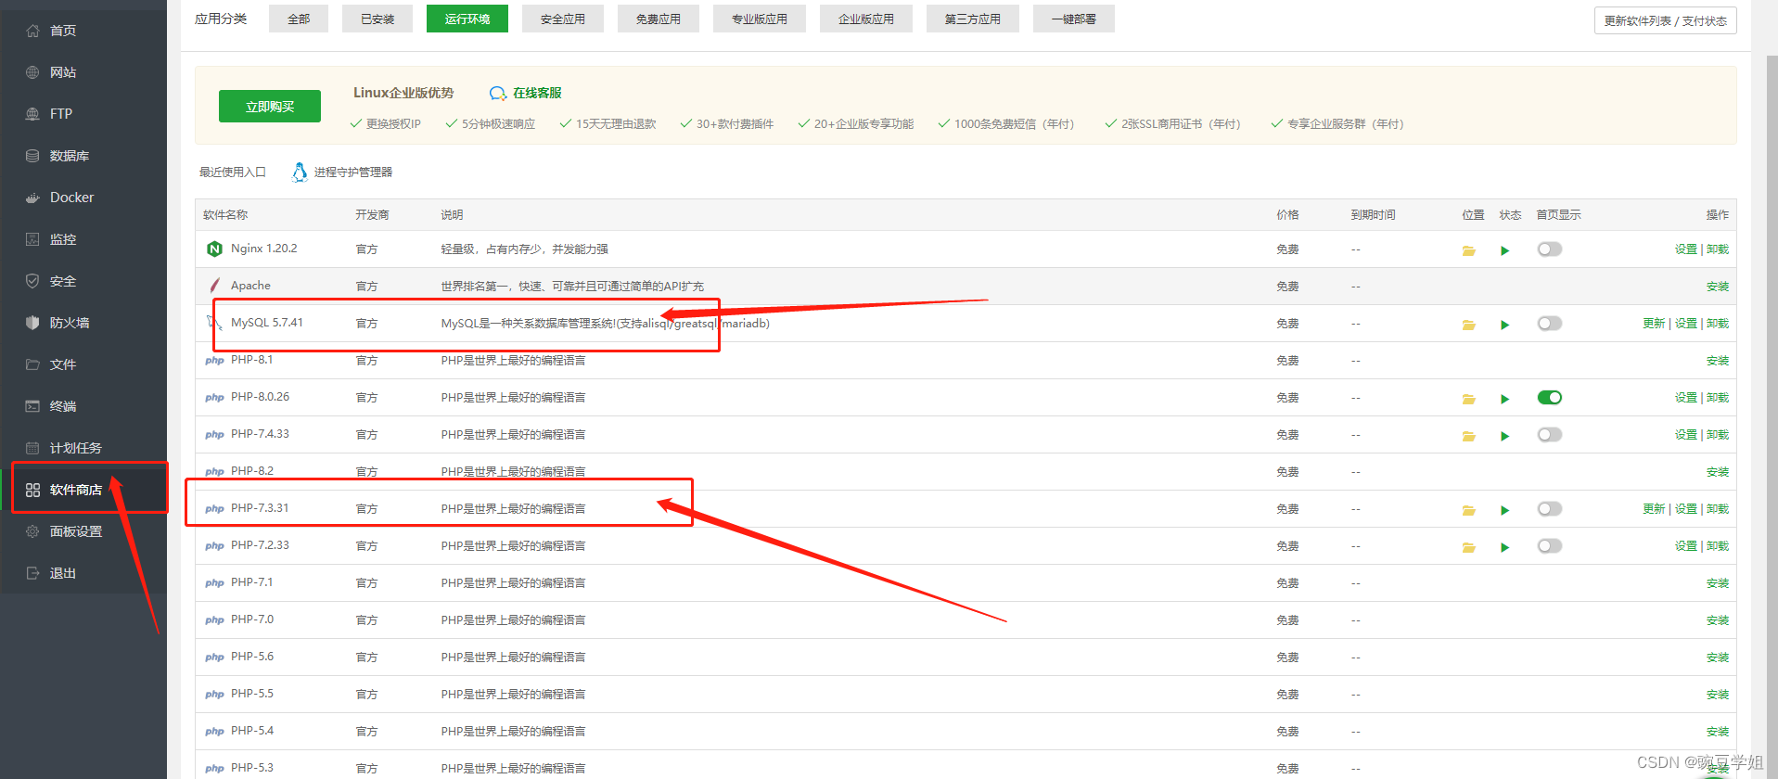This screenshot has width=1778, height=779.
Task: Click the Nginx green play status icon
Action: click(1505, 250)
